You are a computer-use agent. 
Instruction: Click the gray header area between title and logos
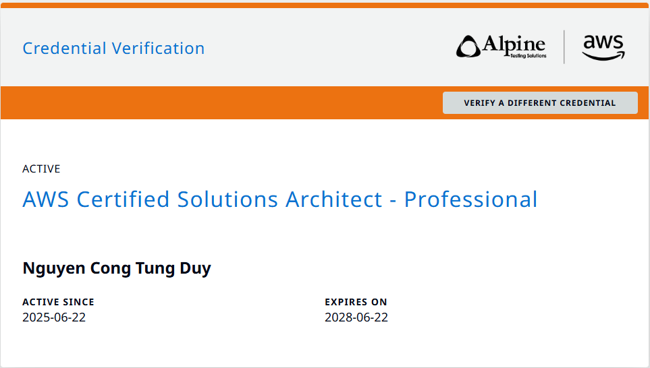(324, 49)
